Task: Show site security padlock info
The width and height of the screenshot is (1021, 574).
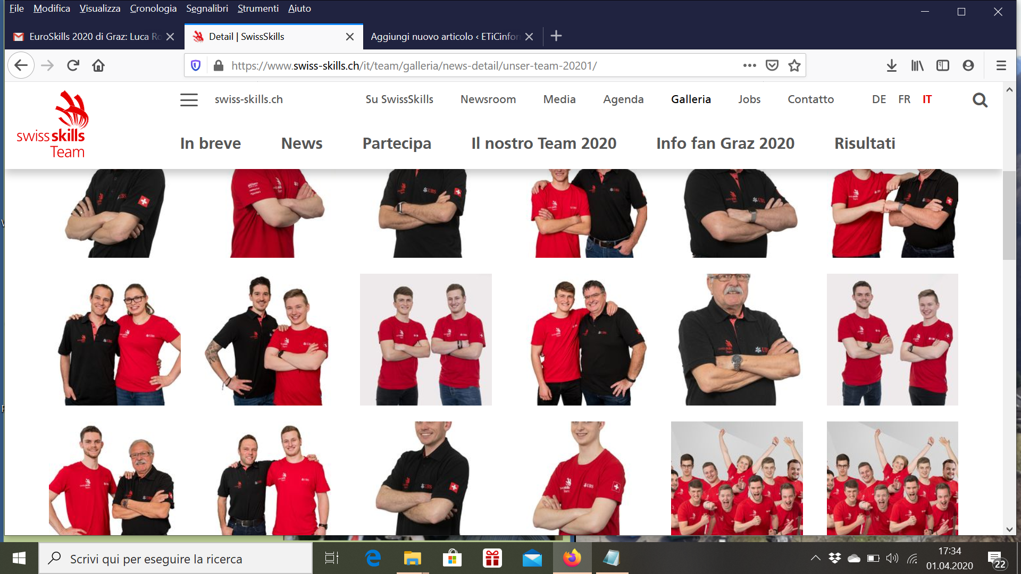Action: (218, 65)
